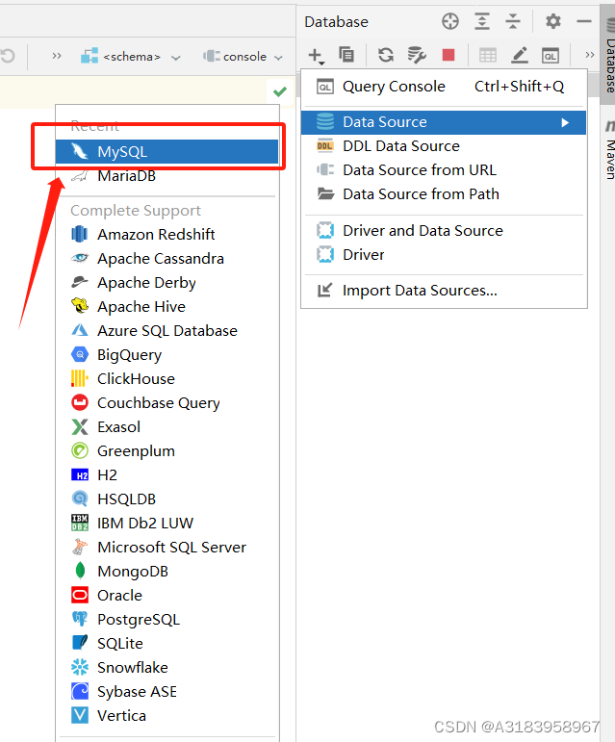Choose Greenplum data source
Viewport: 615px width, 742px height.
pos(167,451)
